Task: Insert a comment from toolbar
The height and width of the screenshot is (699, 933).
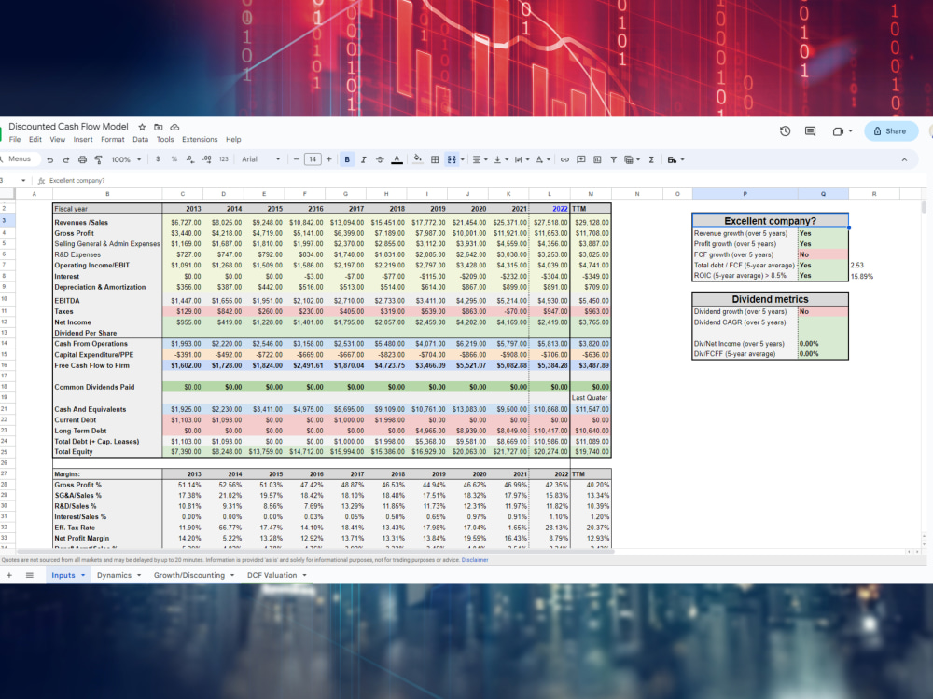Action: 580,159
